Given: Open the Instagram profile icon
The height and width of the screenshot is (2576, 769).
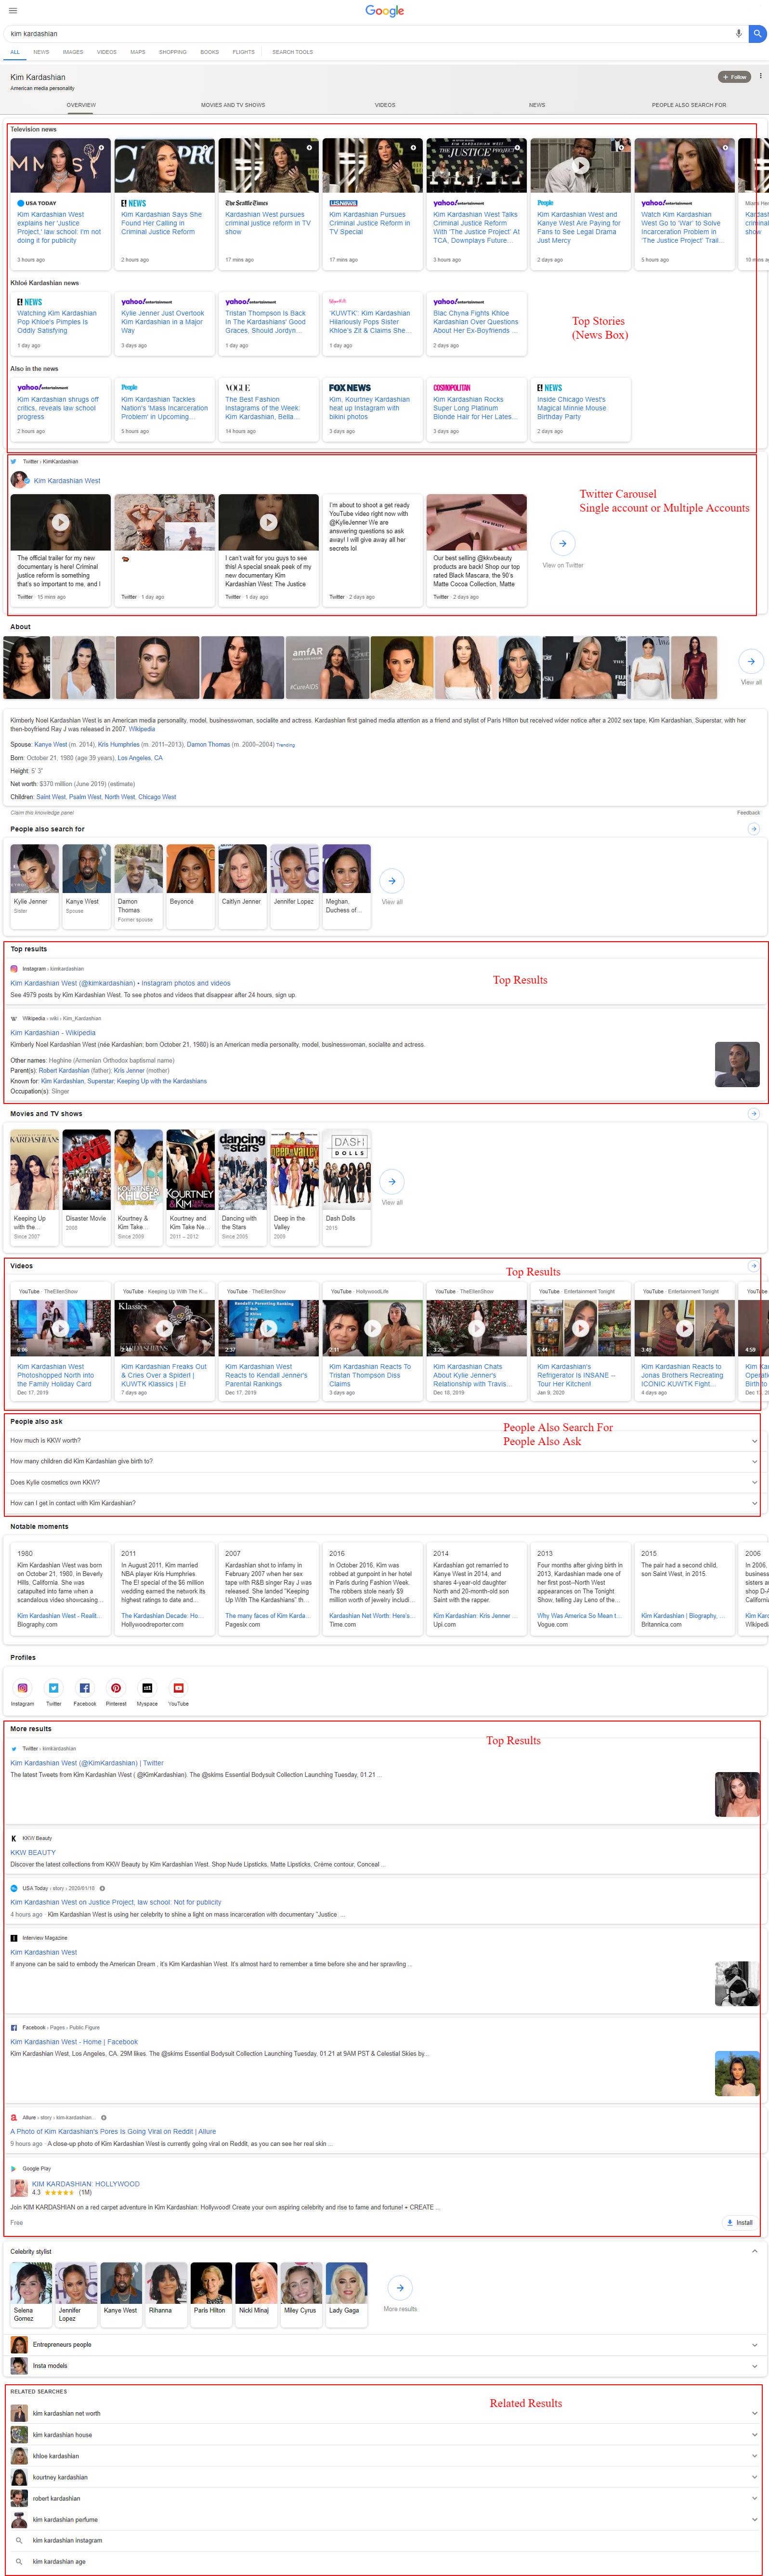Looking at the screenshot, I should (x=22, y=1688).
